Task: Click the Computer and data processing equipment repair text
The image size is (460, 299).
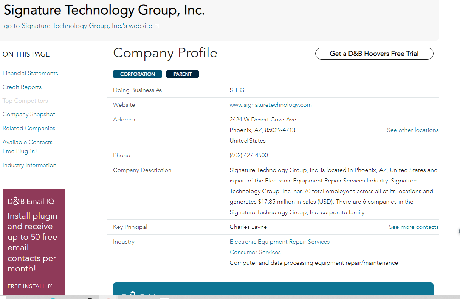Action: pyautogui.click(x=314, y=263)
